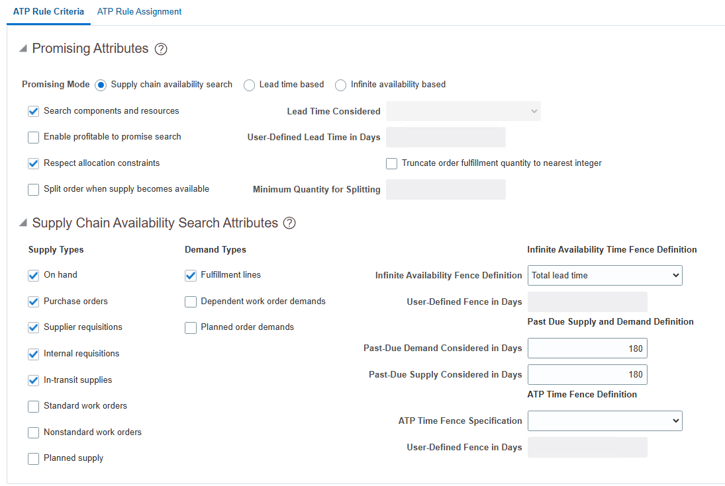Collapse Supply Chain Availability Search Attributes section

pos(24,223)
